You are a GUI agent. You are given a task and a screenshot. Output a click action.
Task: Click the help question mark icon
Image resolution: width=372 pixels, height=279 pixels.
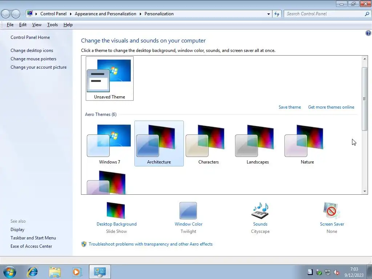(368, 33)
